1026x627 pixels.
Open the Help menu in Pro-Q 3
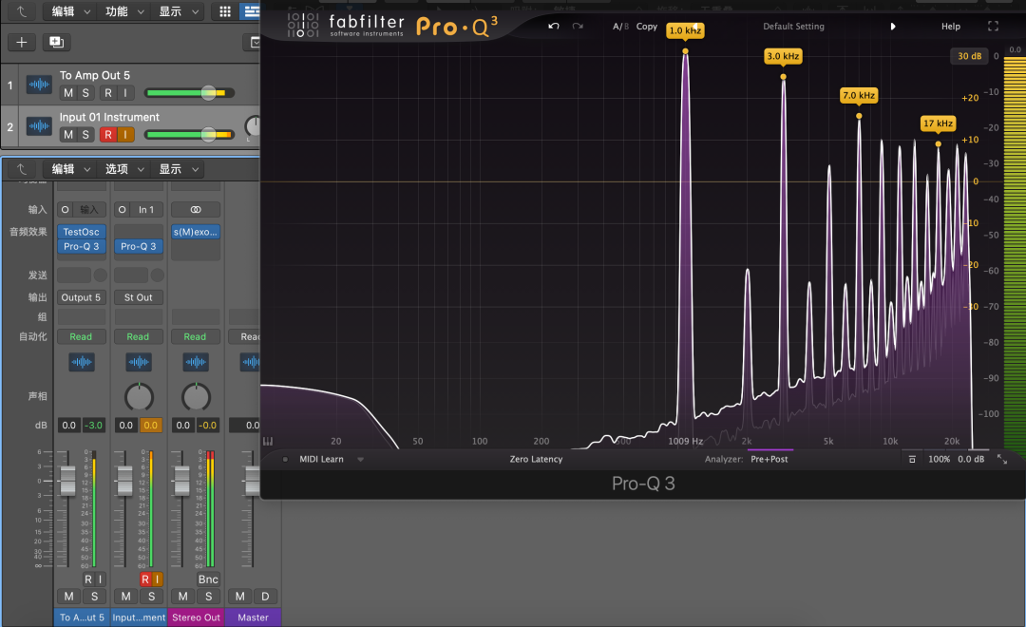tap(950, 27)
